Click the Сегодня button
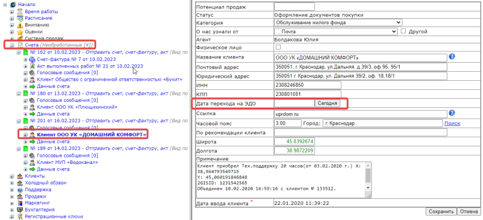Image resolution: width=483 pixels, height=220 pixels. [x=327, y=104]
